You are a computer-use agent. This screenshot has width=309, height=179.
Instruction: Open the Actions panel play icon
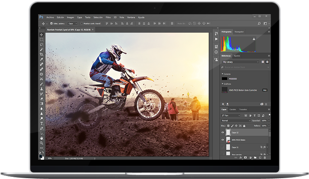tap(216, 39)
